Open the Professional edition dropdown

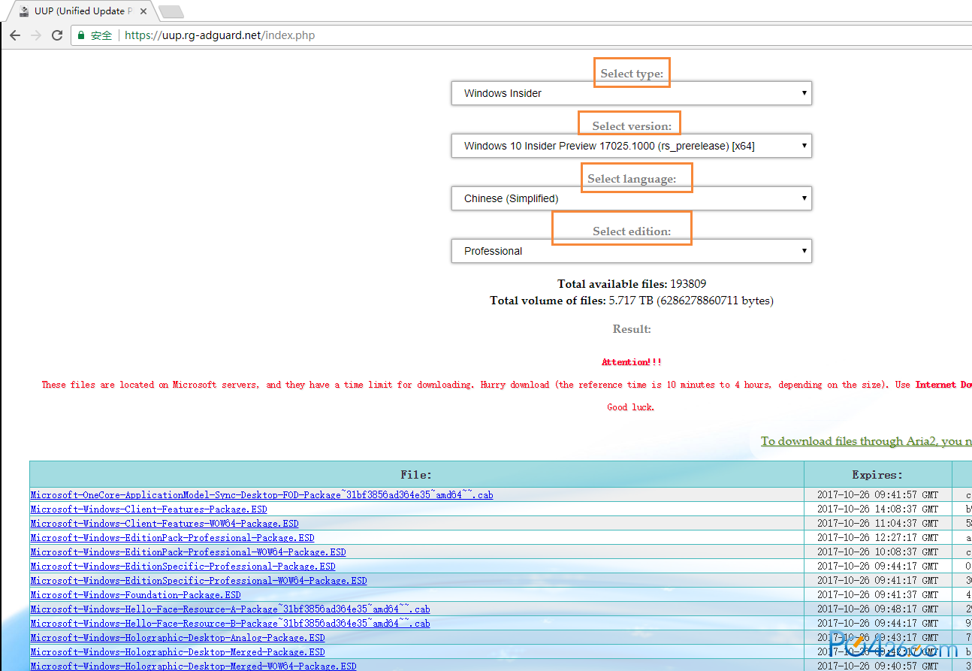tap(632, 251)
